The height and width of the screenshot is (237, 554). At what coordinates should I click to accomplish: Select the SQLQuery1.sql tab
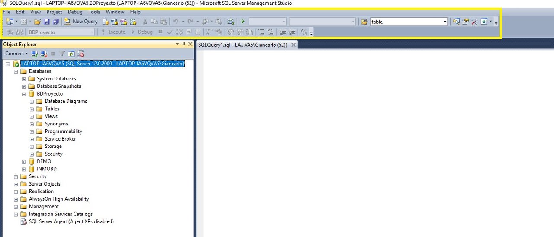(242, 45)
